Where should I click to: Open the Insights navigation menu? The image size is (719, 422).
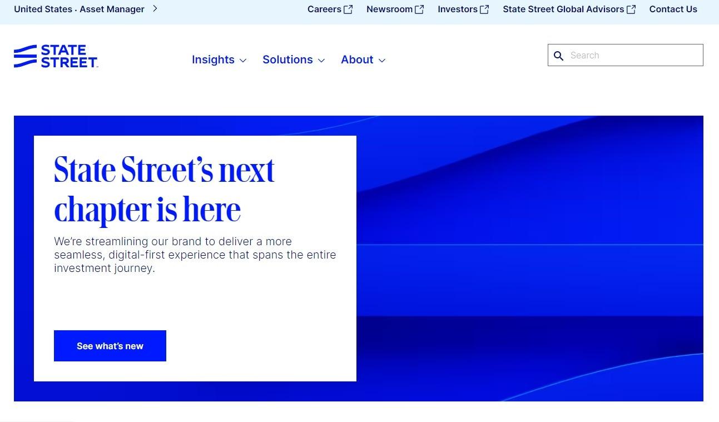213,59
